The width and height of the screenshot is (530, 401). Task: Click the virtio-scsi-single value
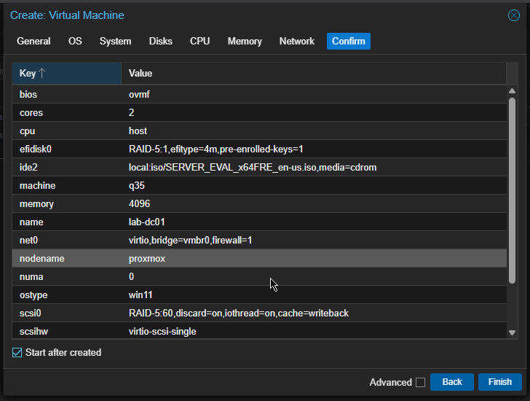click(x=314, y=331)
